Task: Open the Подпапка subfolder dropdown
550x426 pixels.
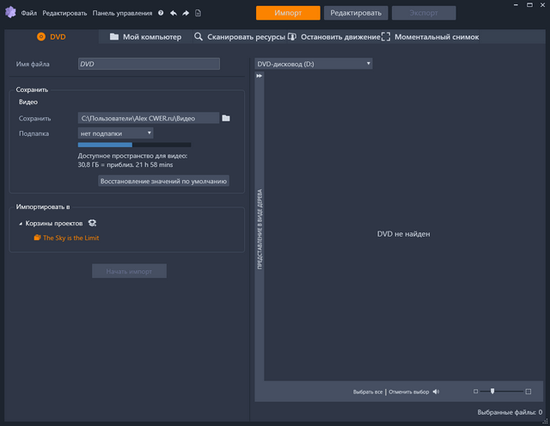Action: coord(115,133)
